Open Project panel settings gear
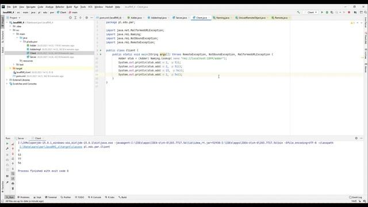368x207 pixels. tap(87, 18)
